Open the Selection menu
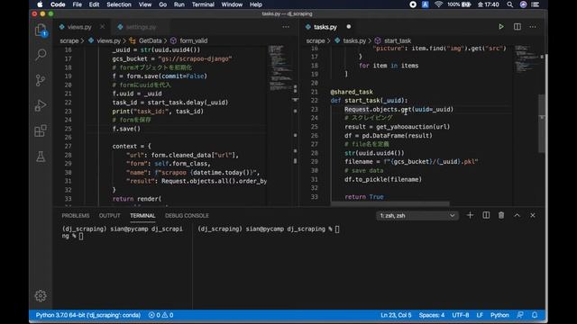This screenshot has width=577, height=324. pos(119,4)
